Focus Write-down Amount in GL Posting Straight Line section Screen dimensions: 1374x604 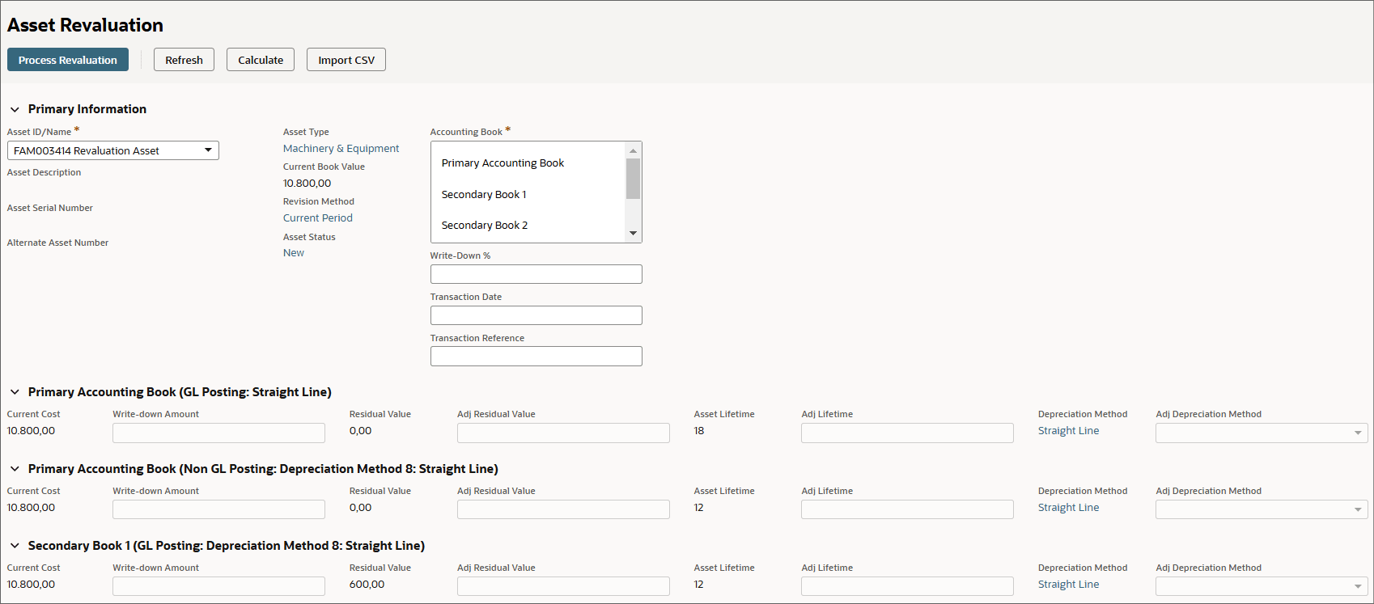[218, 433]
